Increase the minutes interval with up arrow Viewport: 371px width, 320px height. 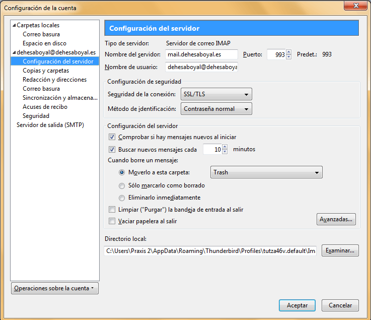pyautogui.click(x=225, y=147)
